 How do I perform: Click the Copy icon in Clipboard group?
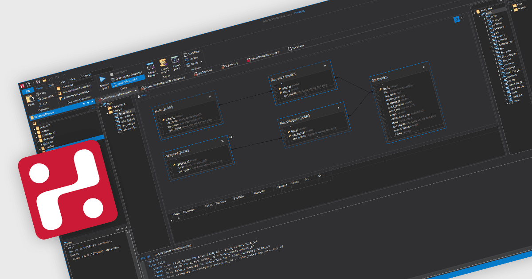point(38,94)
